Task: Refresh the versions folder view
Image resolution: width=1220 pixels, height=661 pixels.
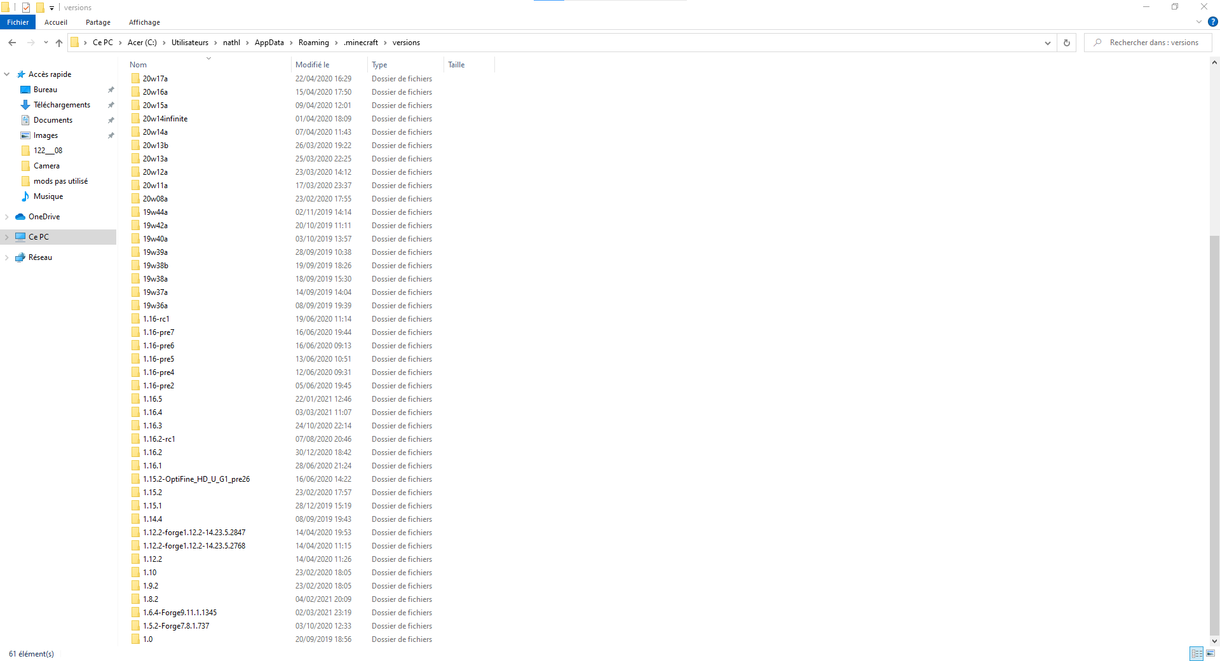Action: (1067, 43)
